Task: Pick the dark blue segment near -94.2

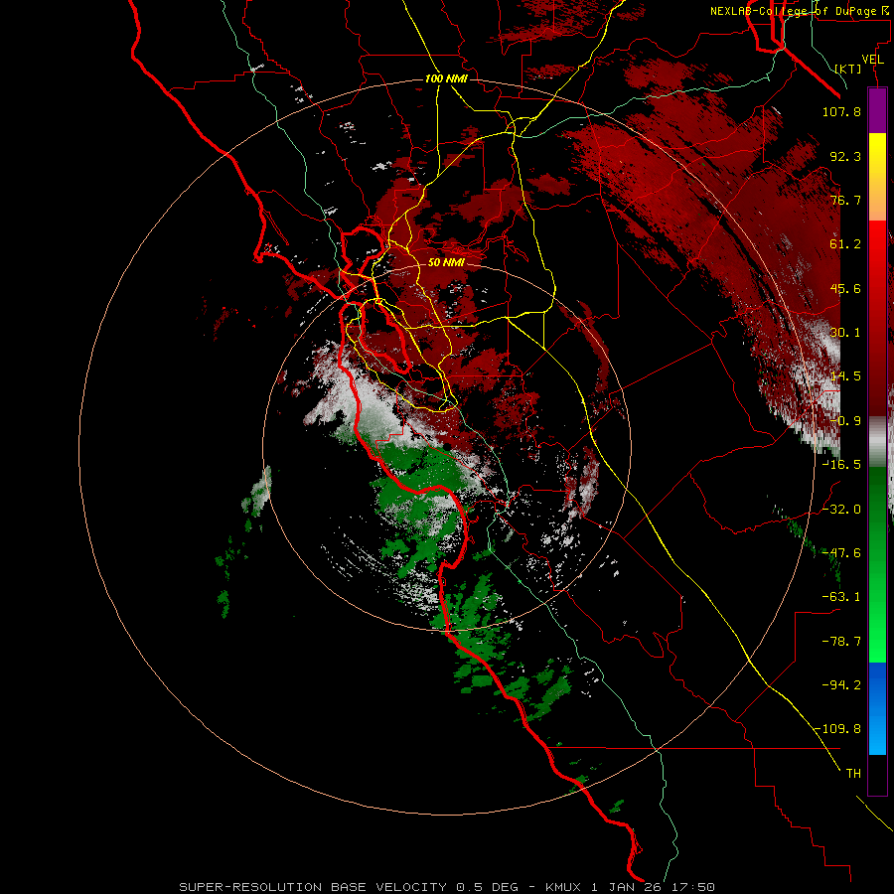Action: [877, 685]
